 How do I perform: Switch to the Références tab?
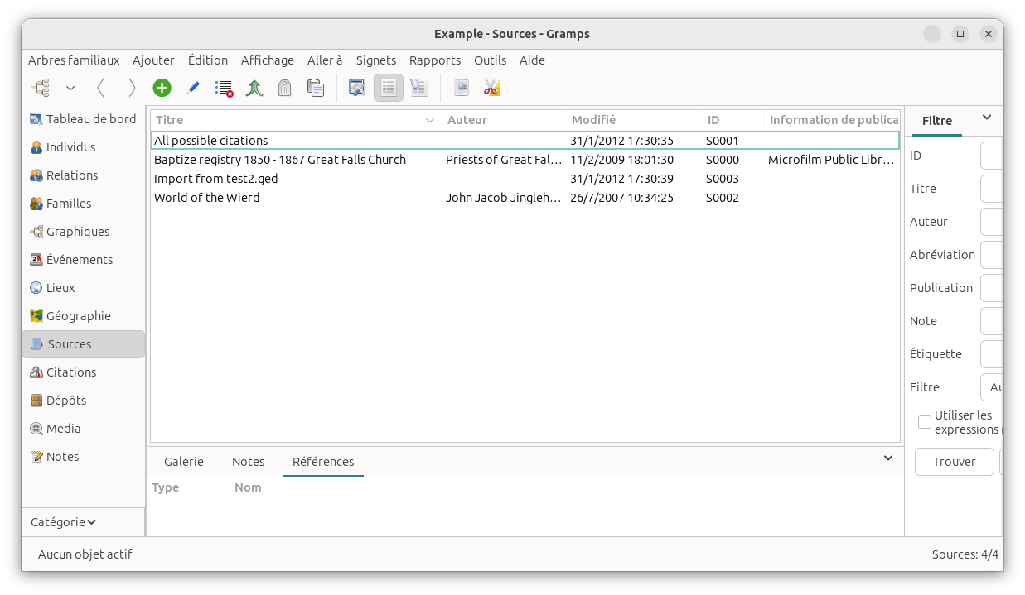point(323,462)
